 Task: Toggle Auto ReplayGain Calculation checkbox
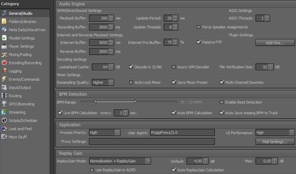pos(174,170)
